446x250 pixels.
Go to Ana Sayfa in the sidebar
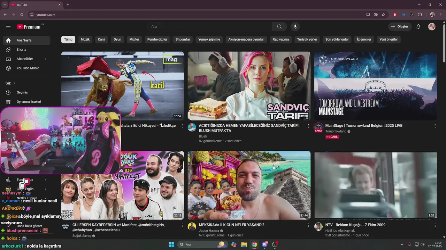26,40
